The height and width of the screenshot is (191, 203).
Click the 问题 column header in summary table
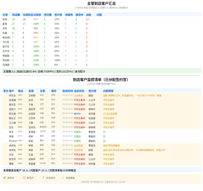pyautogui.click(x=99, y=15)
